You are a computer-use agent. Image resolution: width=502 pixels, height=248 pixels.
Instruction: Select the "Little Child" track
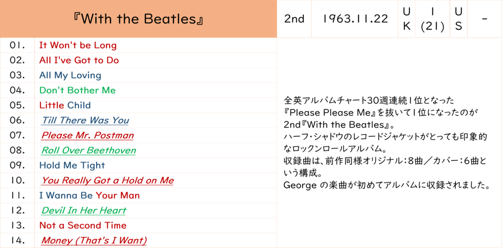pyautogui.click(x=65, y=105)
